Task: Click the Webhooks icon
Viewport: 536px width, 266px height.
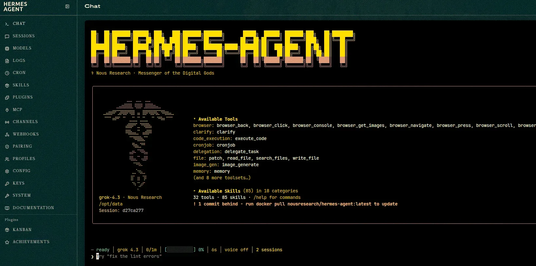Action: tap(7, 134)
